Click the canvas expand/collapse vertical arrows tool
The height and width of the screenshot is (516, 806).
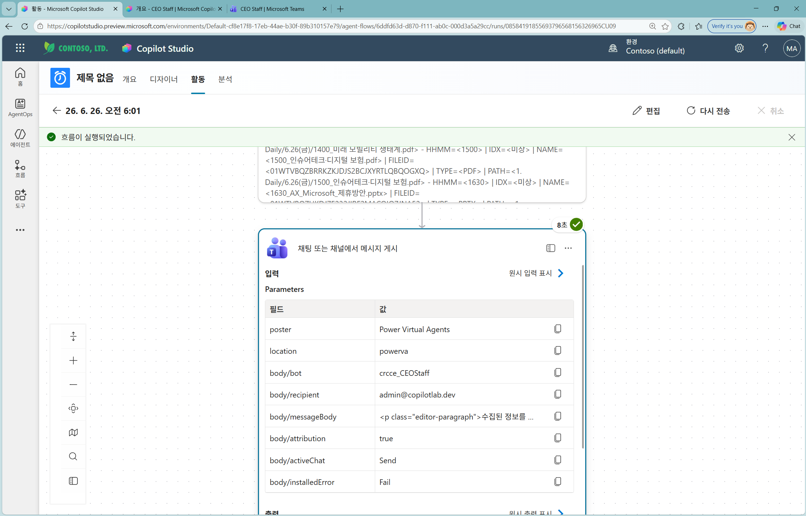tap(73, 336)
